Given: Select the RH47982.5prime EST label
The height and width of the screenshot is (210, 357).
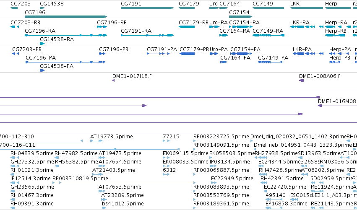Looking at the screenshot, I should coord(76,153).
